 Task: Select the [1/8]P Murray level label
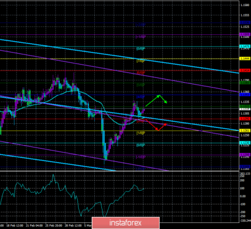point(141,133)
